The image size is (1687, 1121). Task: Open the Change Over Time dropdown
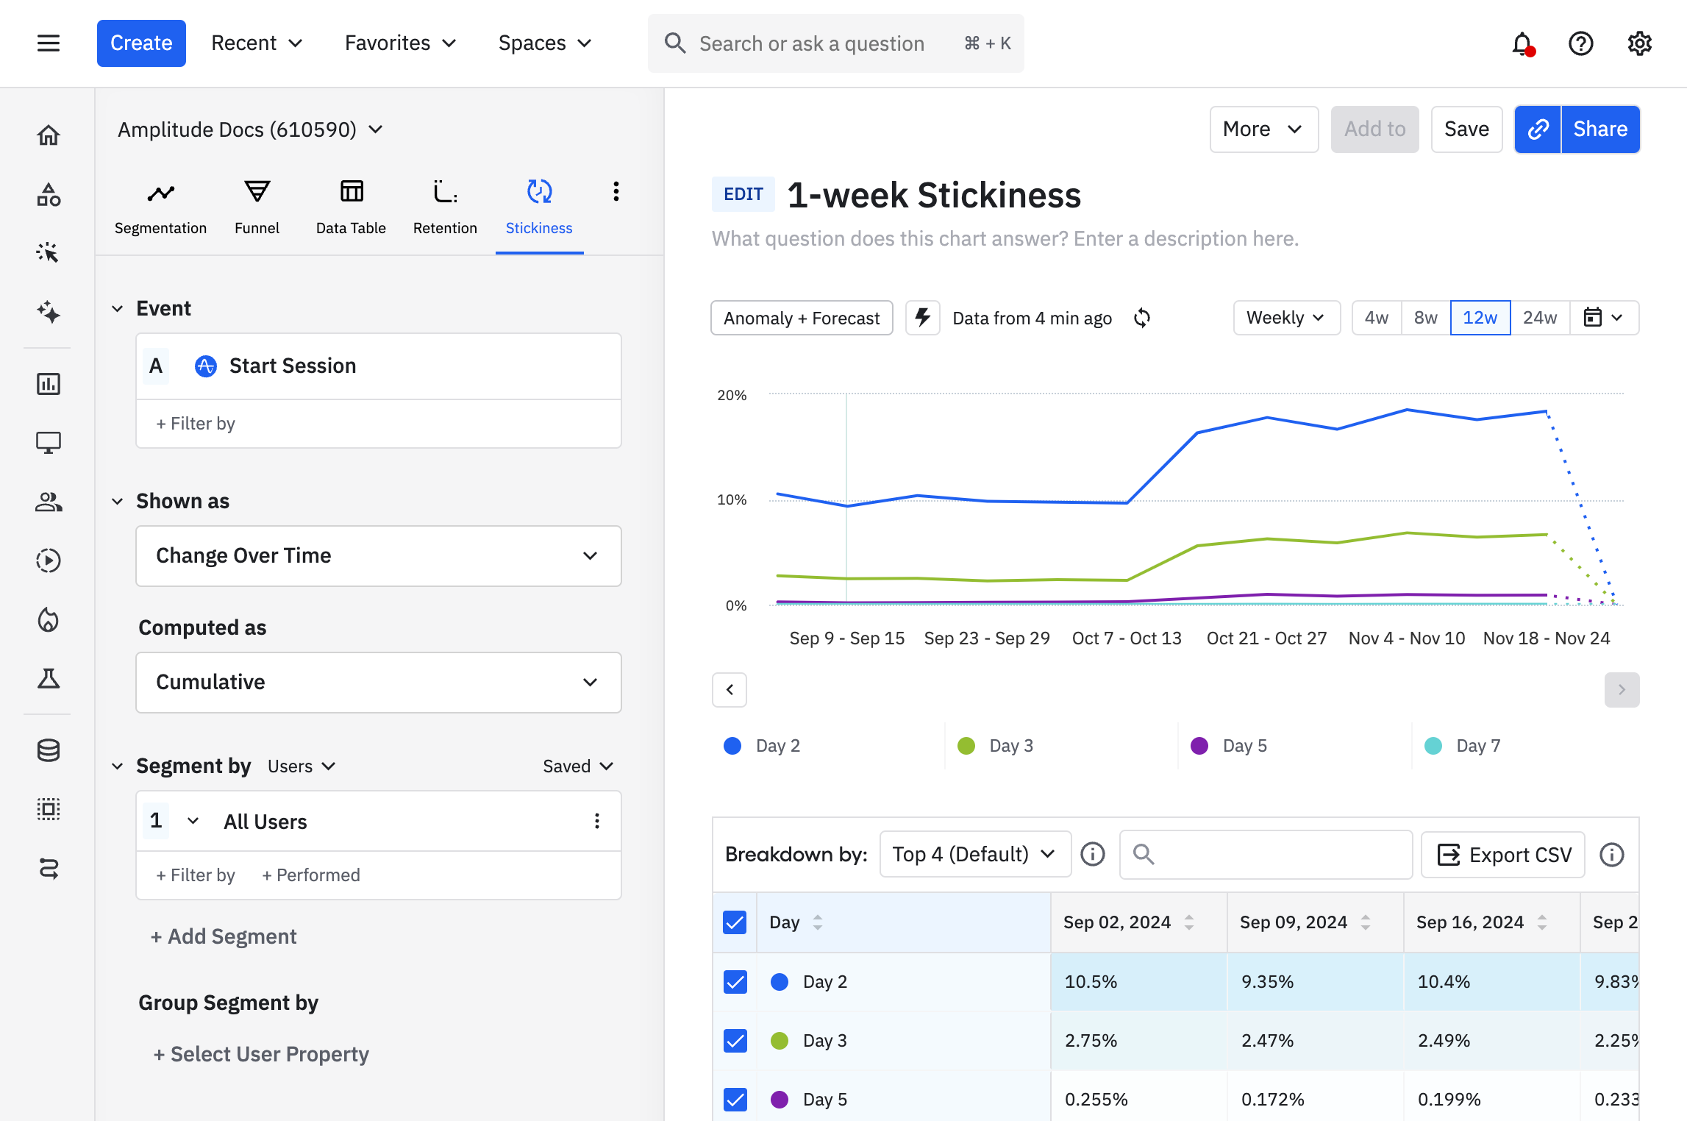pos(378,556)
